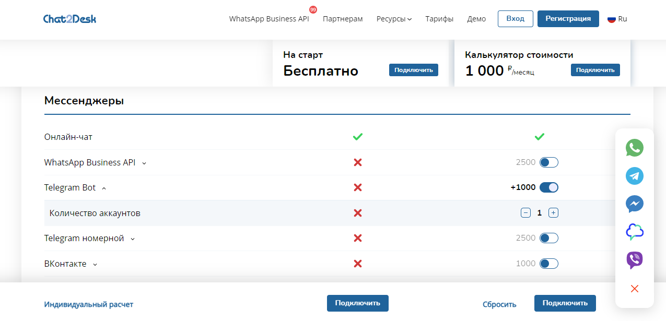The width and height of the screenshot is (666, 321).
Task: Enable the Telegram номерной toggle
Action: click(x=548, y=238)
